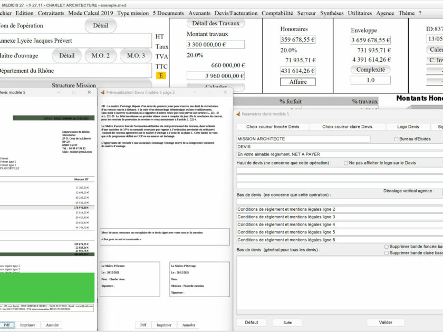Open the Avenants menu

pos(199,13)
